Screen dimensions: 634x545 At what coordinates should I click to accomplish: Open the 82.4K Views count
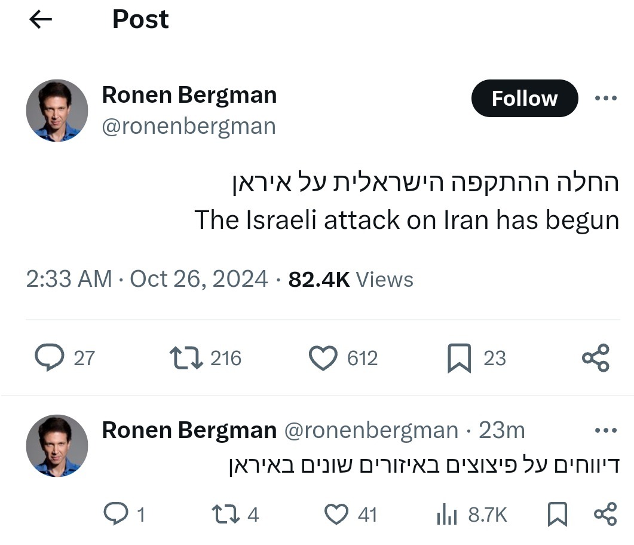click(351, 279)
